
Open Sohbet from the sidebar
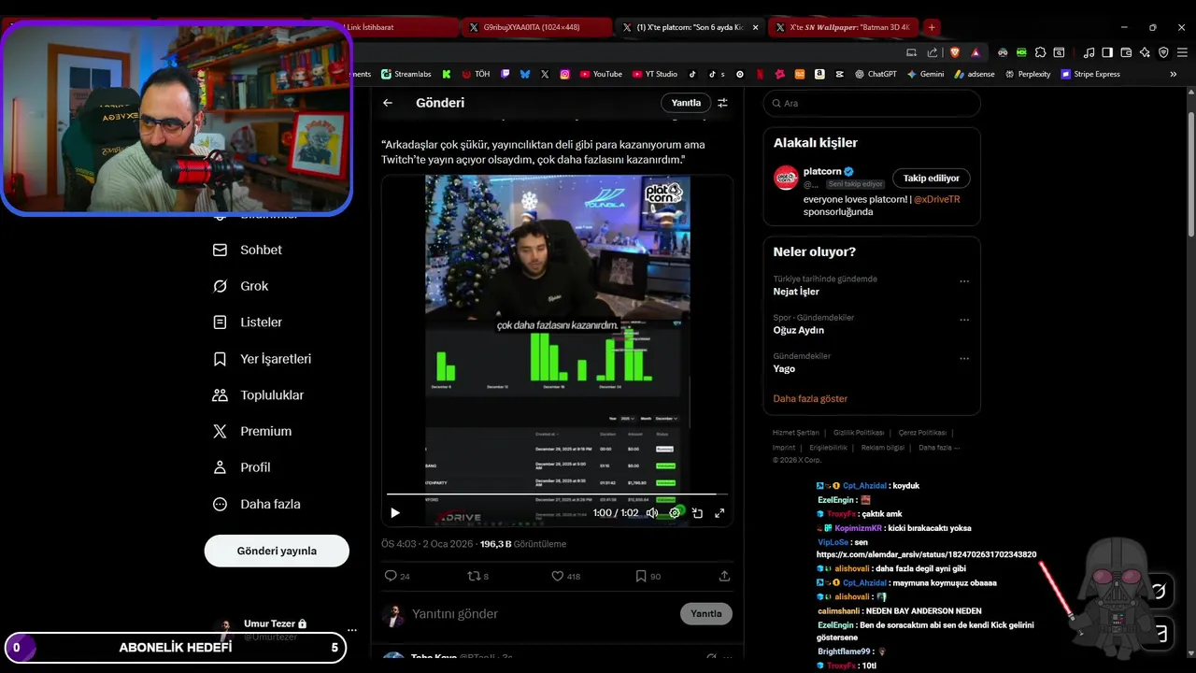pos(248,251)
